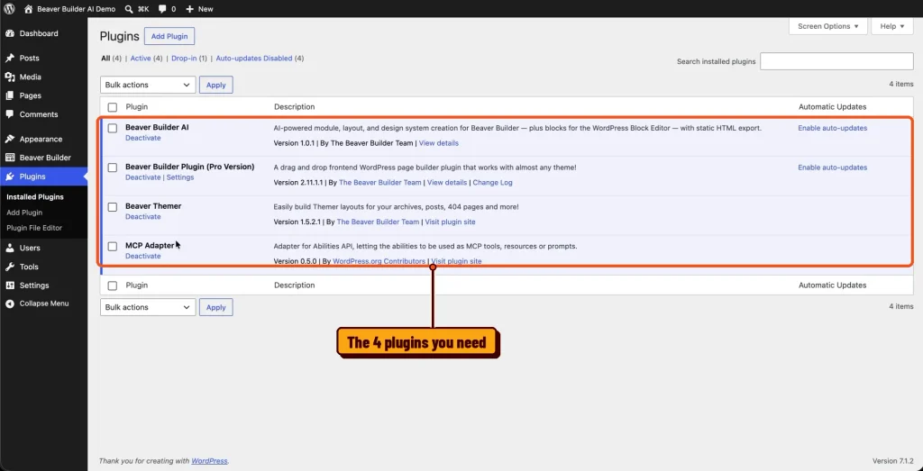
Task: Open the WordPress link in footer
Action: [x=209, y=462]
